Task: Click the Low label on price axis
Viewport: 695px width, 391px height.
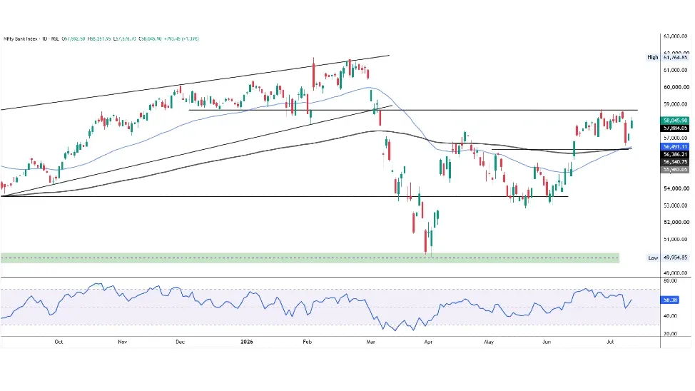Action: point(653,258)
